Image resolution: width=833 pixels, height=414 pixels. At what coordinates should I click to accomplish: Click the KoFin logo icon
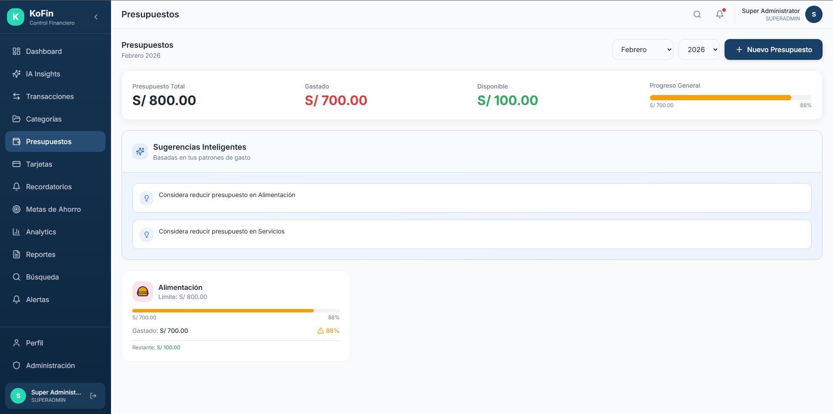(16, 17)
